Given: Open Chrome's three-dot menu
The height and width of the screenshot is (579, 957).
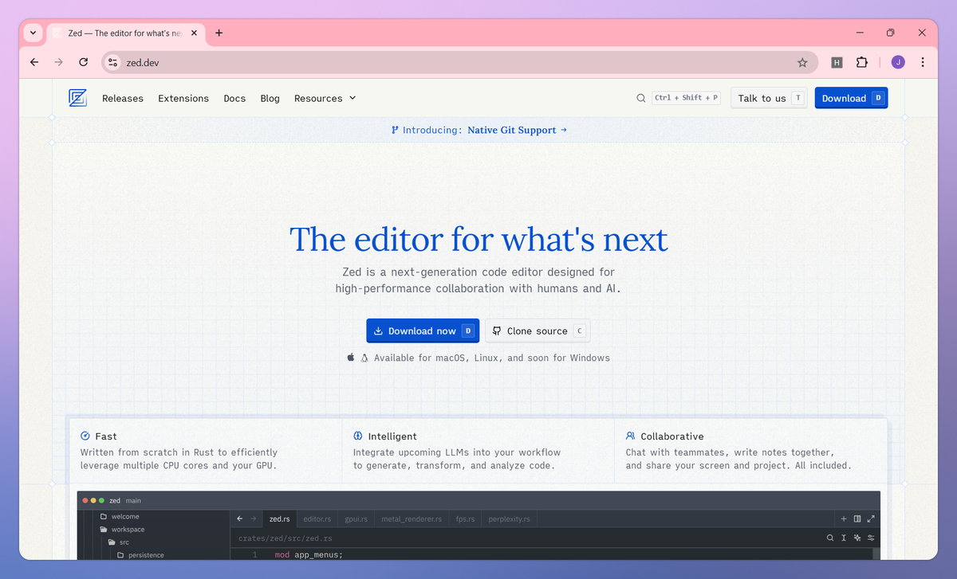Looking at the screenshot, I should click(x=923, y=62).
